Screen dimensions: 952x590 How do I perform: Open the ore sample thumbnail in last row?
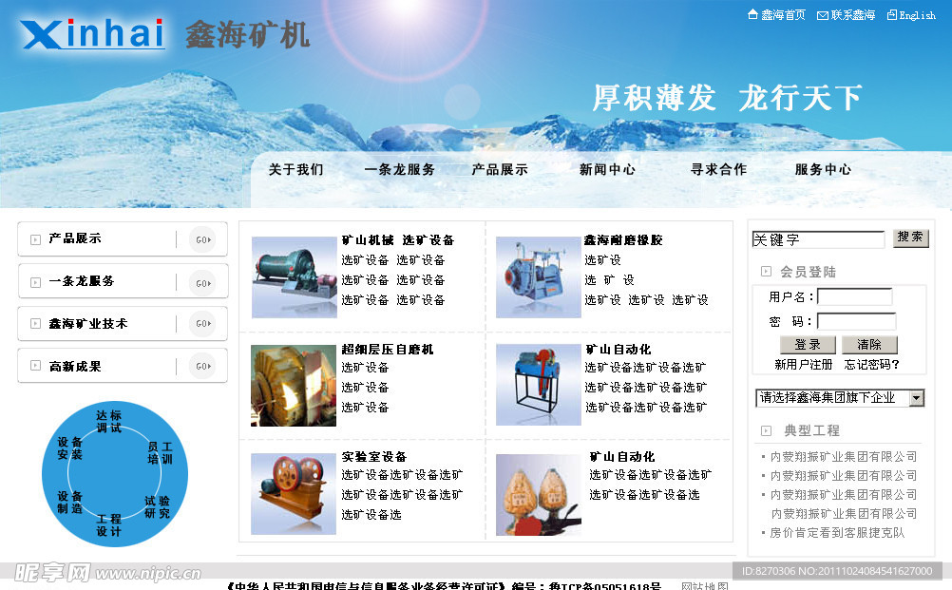[x=538, y=495]
